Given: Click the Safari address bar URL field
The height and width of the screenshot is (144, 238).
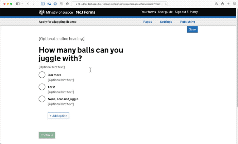Looking at the screenshot, I should [119, 4].
